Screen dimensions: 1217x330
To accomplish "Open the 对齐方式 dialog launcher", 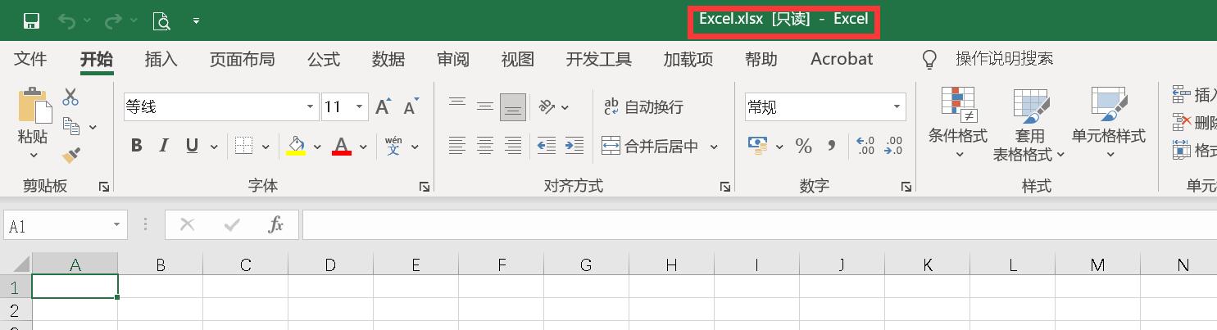I will (x=725, y=187).
